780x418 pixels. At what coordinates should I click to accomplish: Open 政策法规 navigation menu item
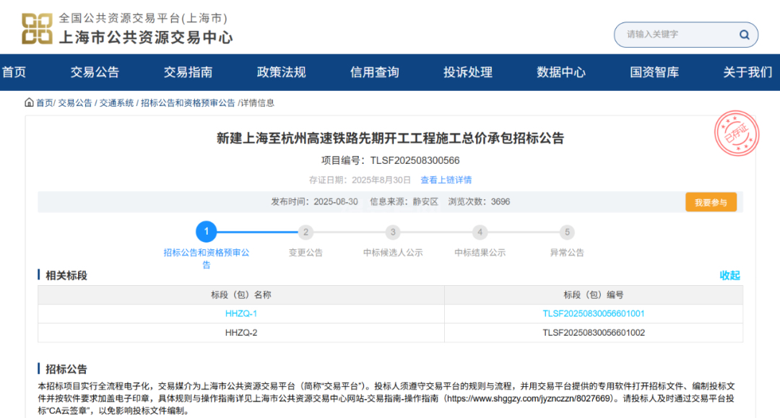(x=282, y=72)
